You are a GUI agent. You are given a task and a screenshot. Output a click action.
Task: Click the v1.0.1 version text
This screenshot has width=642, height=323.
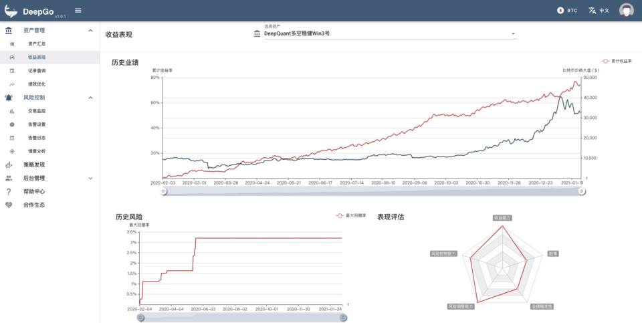pos(60,16)
